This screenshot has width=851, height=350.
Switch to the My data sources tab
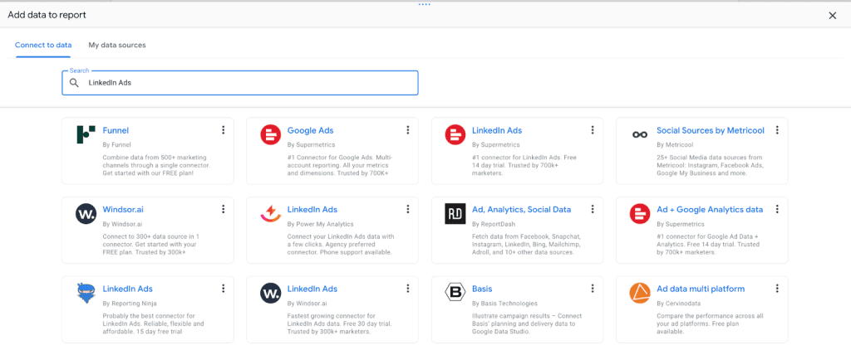coord(117,45)
